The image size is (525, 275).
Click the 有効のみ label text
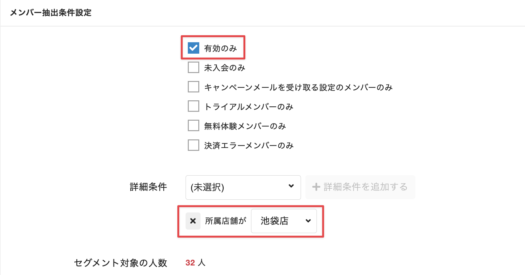221,49
